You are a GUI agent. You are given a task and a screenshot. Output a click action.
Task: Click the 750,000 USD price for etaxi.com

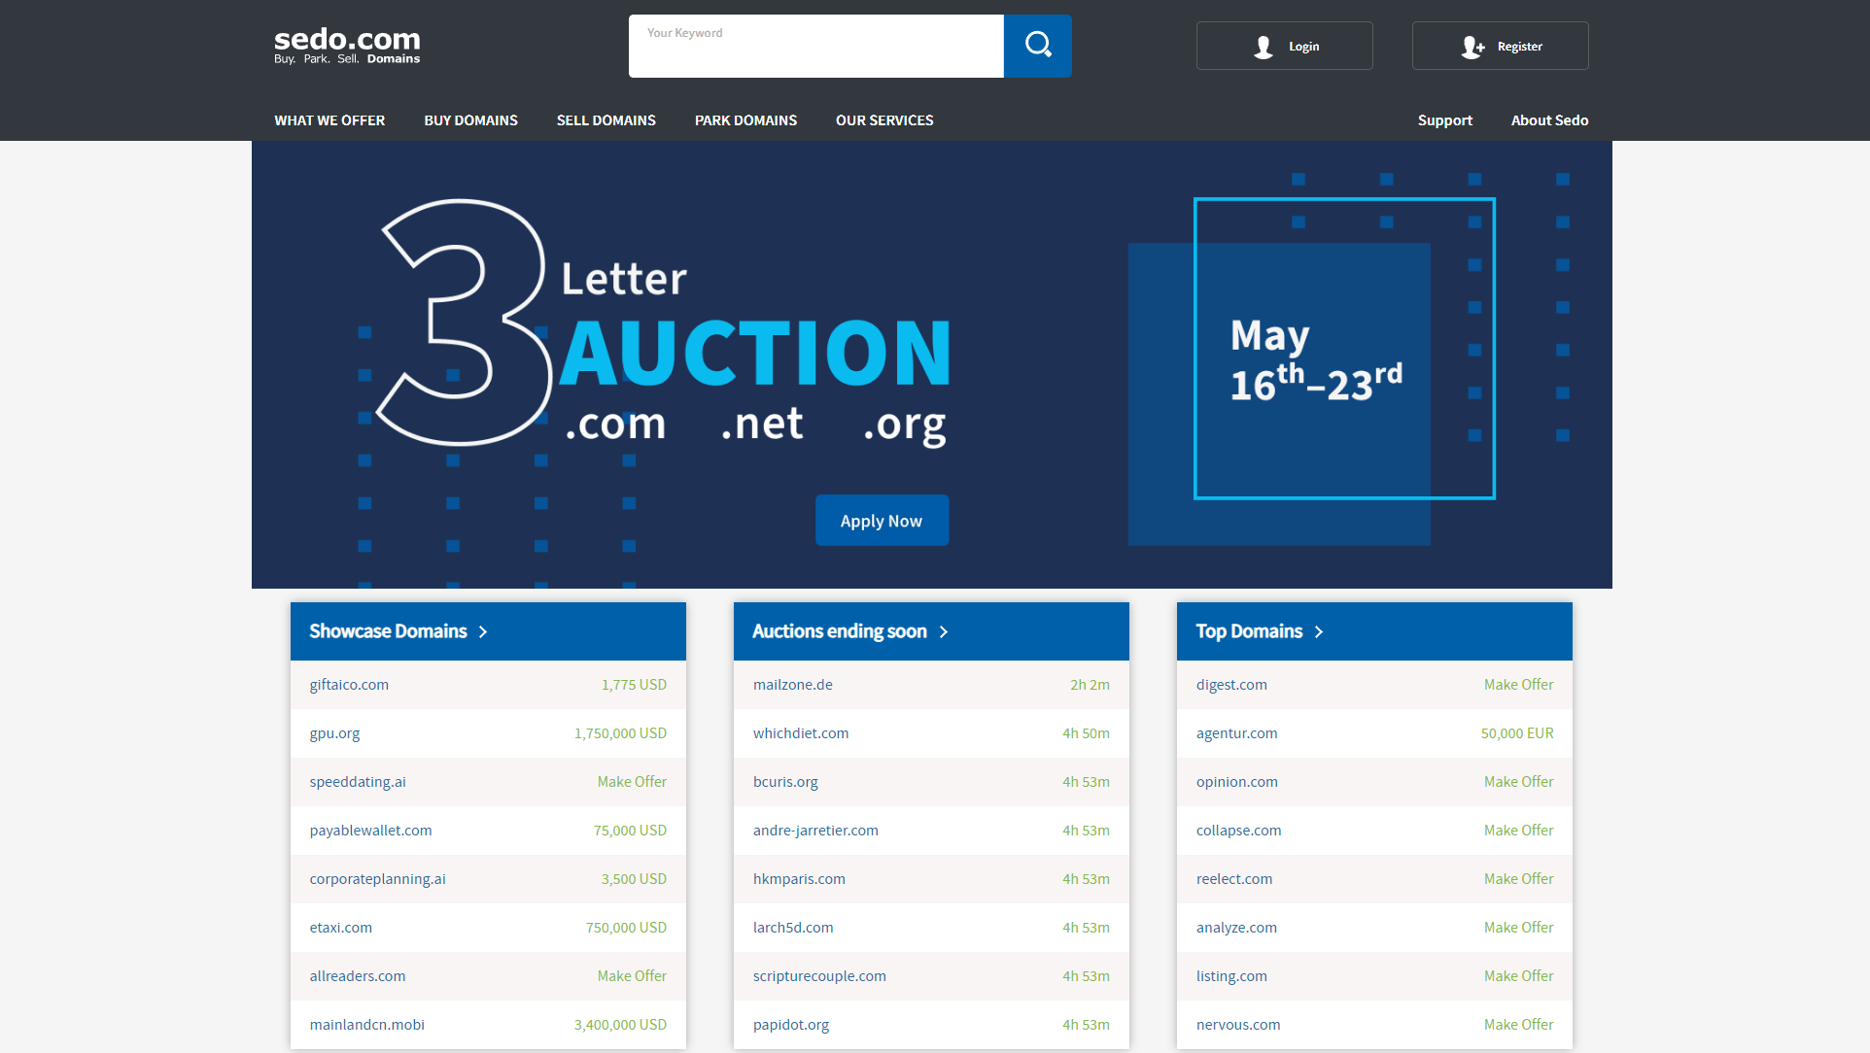coord(626,928)
